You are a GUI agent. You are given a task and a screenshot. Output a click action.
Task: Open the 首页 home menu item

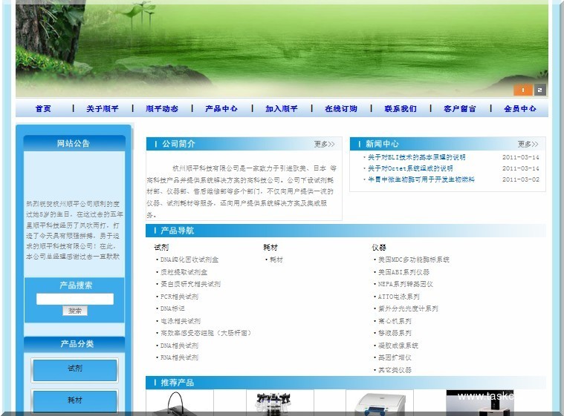[43, 109]
